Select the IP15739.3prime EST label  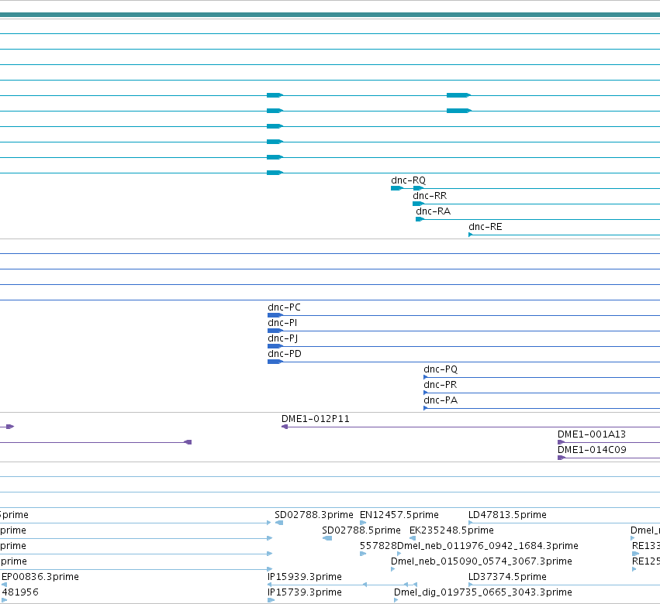[305, 592]
